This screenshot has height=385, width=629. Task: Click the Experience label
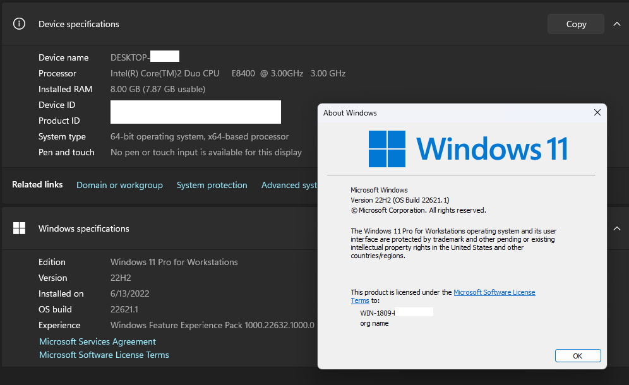click(x=59, y=325)
